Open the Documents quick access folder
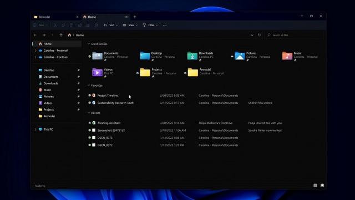355x200 pixels. click(x=109, y=56)
